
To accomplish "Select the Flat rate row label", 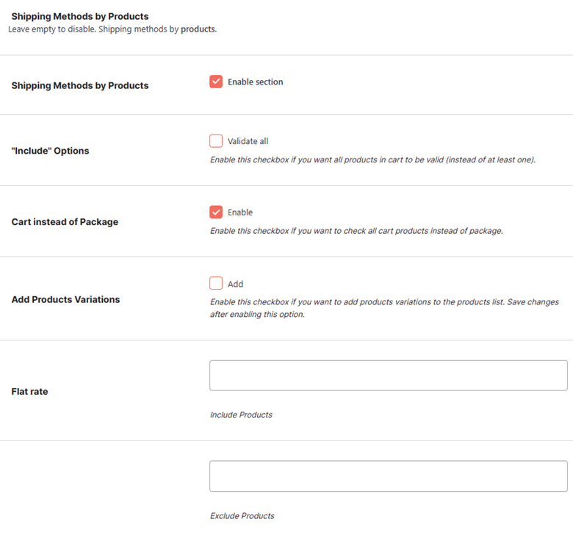I will coord(29,391).
